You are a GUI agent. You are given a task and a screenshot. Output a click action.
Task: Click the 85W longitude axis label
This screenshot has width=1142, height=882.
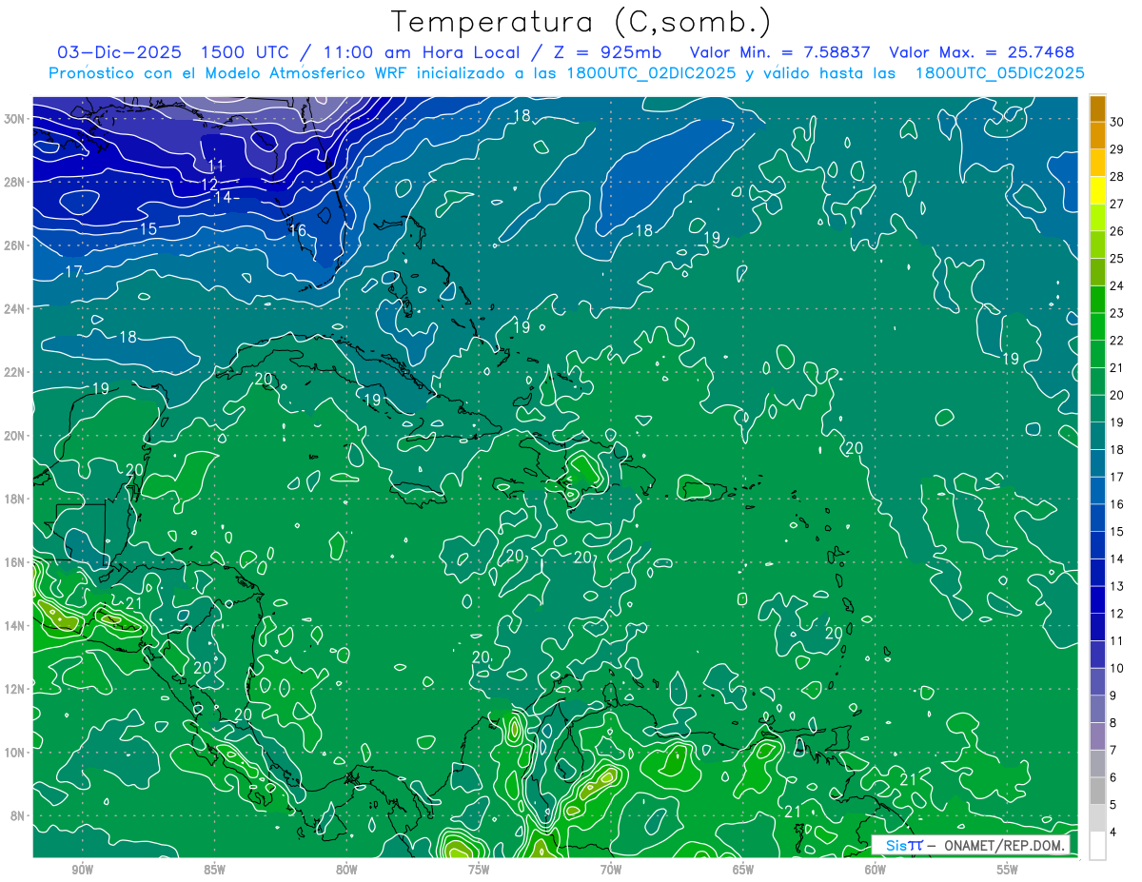[214, 870]
